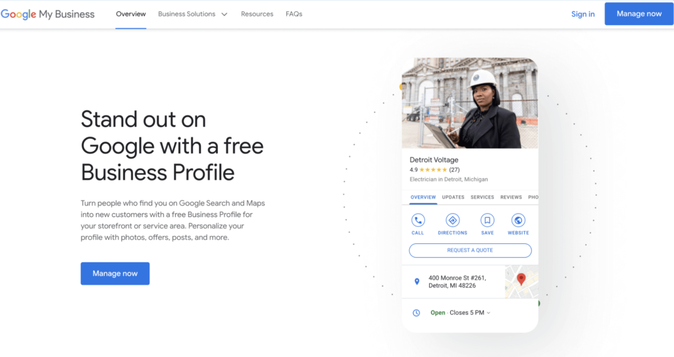Tap the Website globe icon
This screenshot has width=674, height=357.
pos(519,220)
